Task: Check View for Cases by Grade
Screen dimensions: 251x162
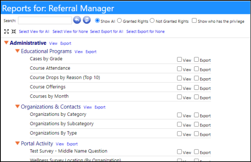Action: pyautogui.click(x=179, y=59)
